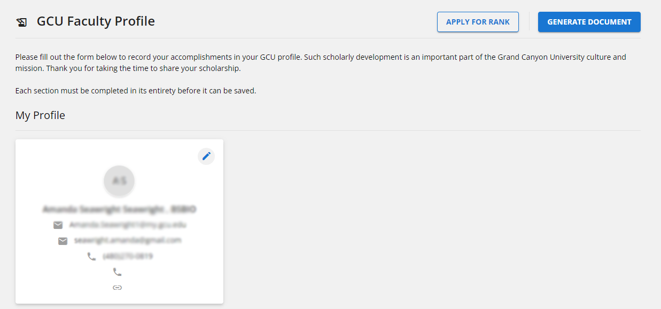Screen dimensions: 661x309
Task: Click the Apply for Rank button
Action: (x=478, y=22)
